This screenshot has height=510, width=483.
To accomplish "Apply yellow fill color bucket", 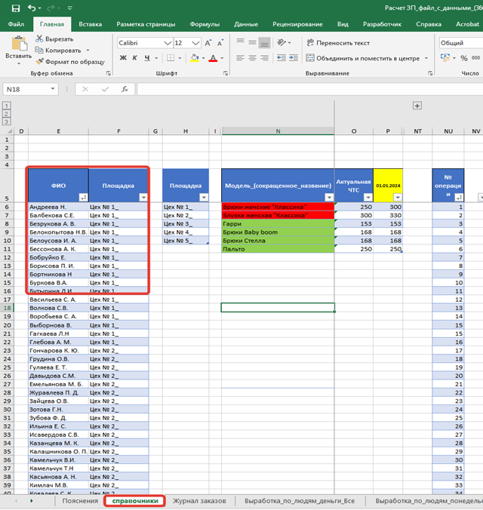I will coord(195,58).
